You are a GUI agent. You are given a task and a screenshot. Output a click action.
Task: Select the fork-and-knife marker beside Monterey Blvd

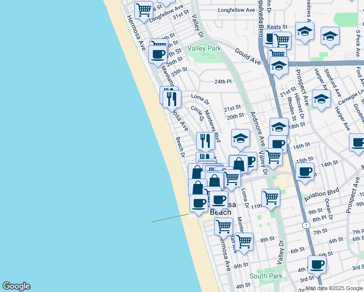tap(205, 142)
